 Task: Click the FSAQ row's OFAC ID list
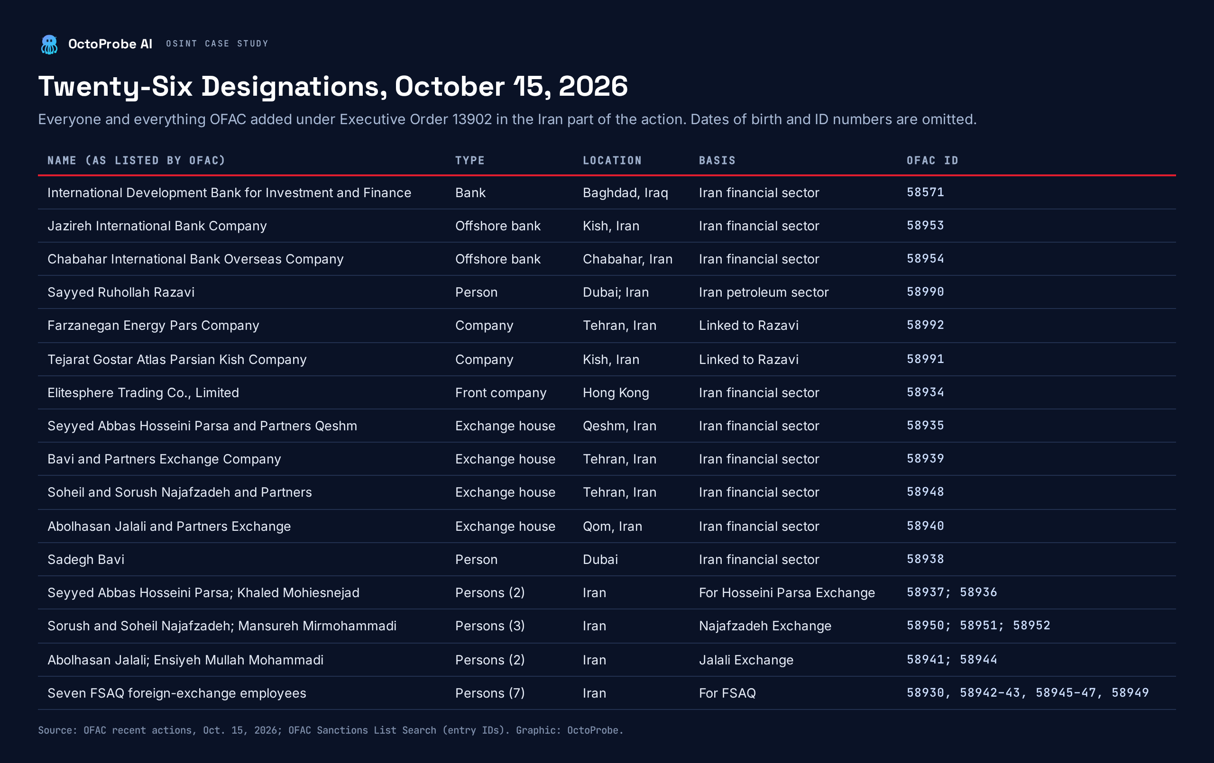tap(1028, 693)
